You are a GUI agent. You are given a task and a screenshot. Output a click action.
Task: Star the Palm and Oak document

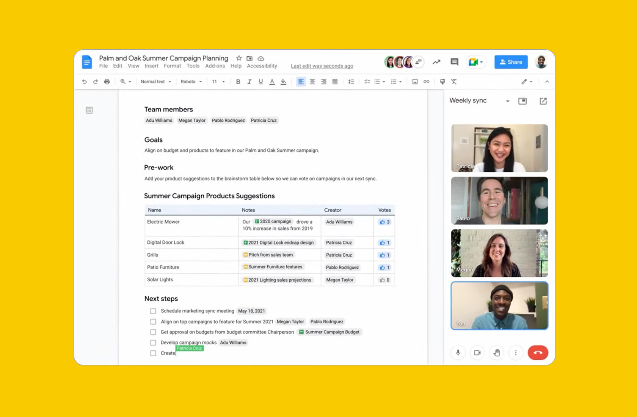[239, 58]
